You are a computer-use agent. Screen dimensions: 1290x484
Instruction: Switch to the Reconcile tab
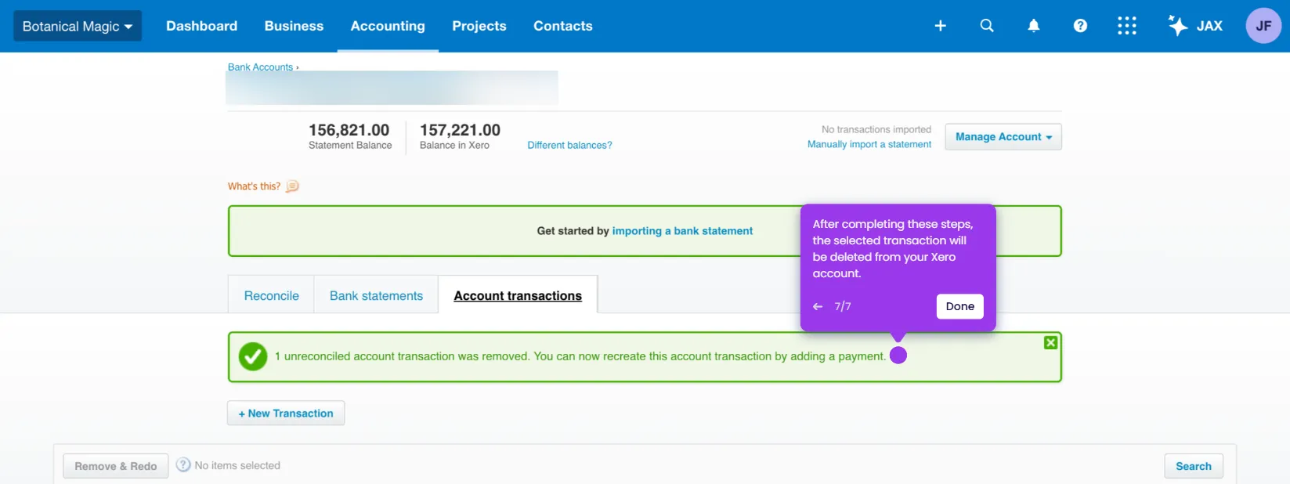click(x=271, y=295)
